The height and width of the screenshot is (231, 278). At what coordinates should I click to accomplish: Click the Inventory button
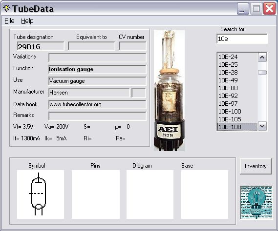256,166
